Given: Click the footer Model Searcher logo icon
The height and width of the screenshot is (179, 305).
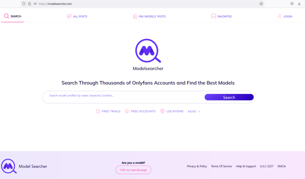Looking at the screenshot, I should point(9,166).
